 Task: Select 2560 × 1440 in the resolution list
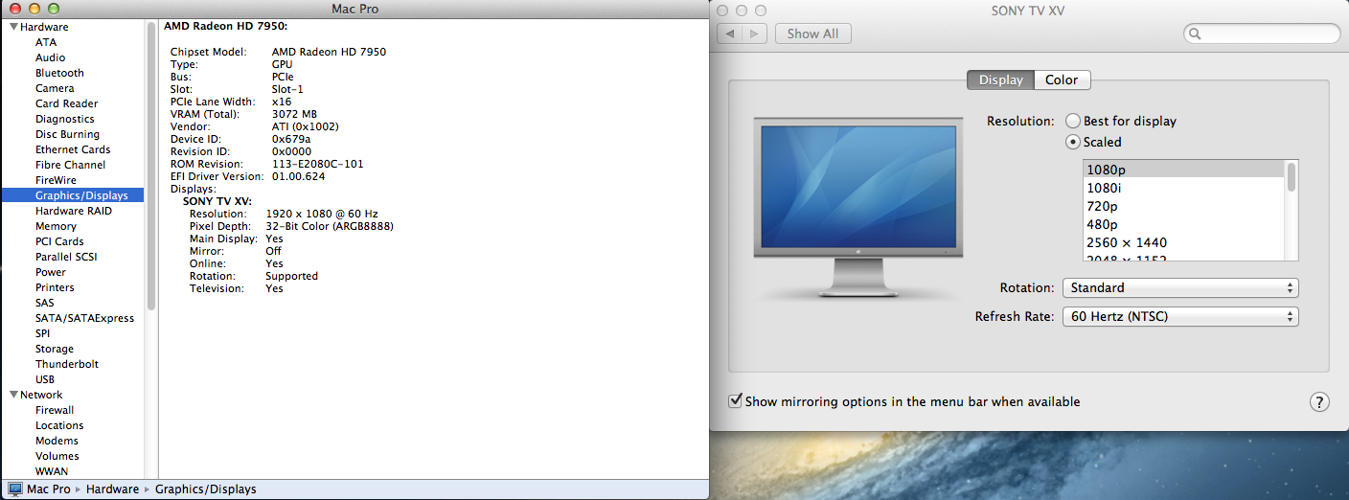tap(1183, 242)
